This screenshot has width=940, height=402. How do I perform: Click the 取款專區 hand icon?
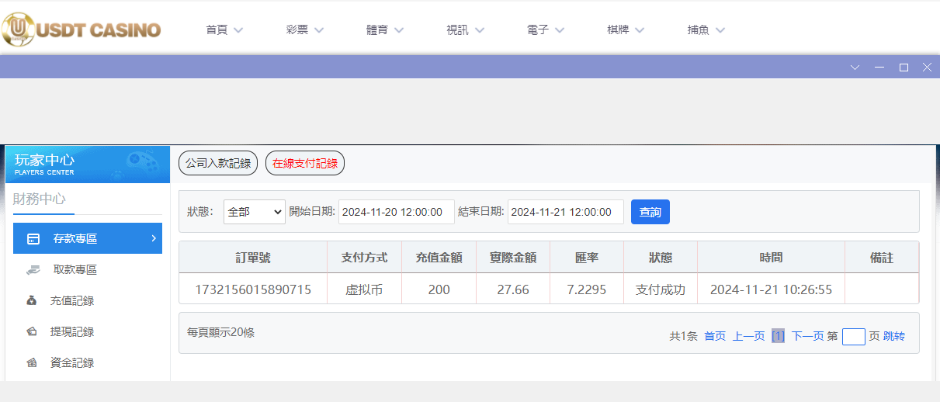33,269
